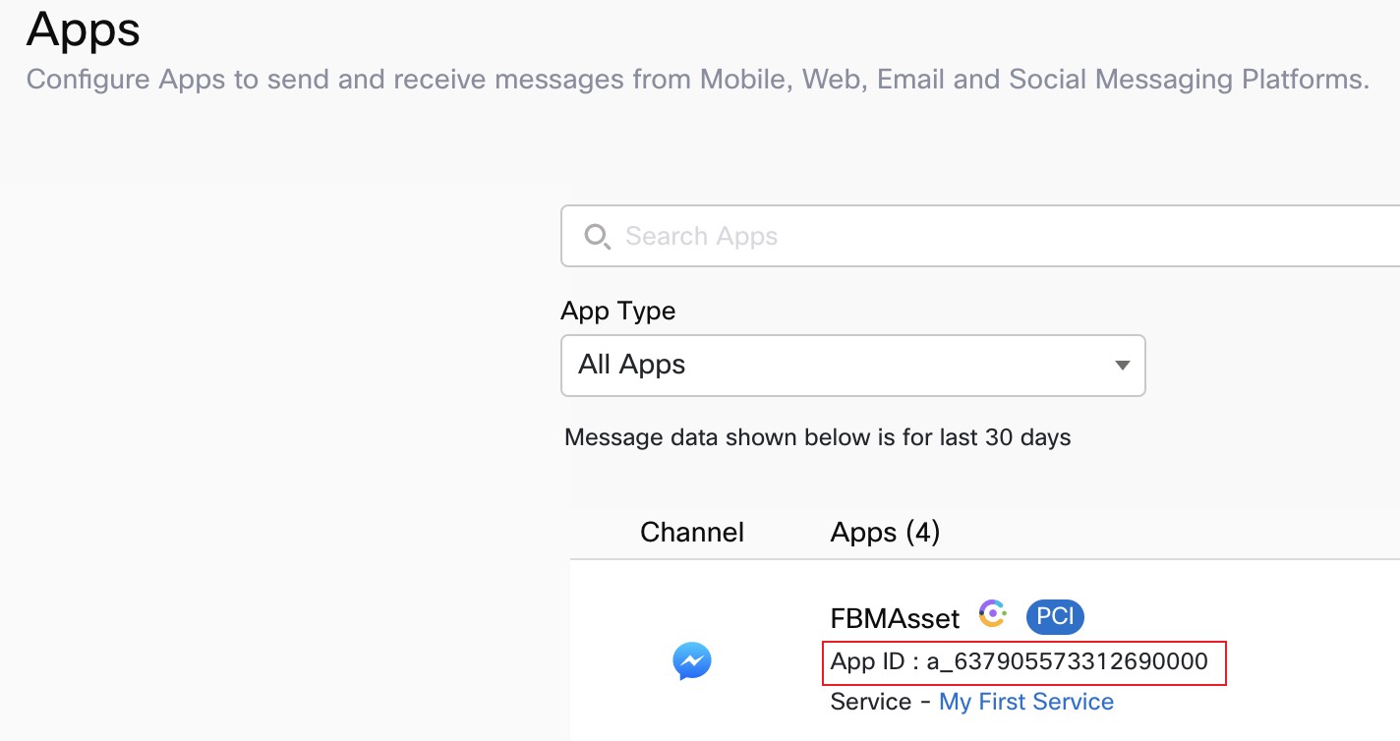The width and height of the screenshot is (1400, 741).
Task: Click the last 30 days message note
Action: point(818,437)
